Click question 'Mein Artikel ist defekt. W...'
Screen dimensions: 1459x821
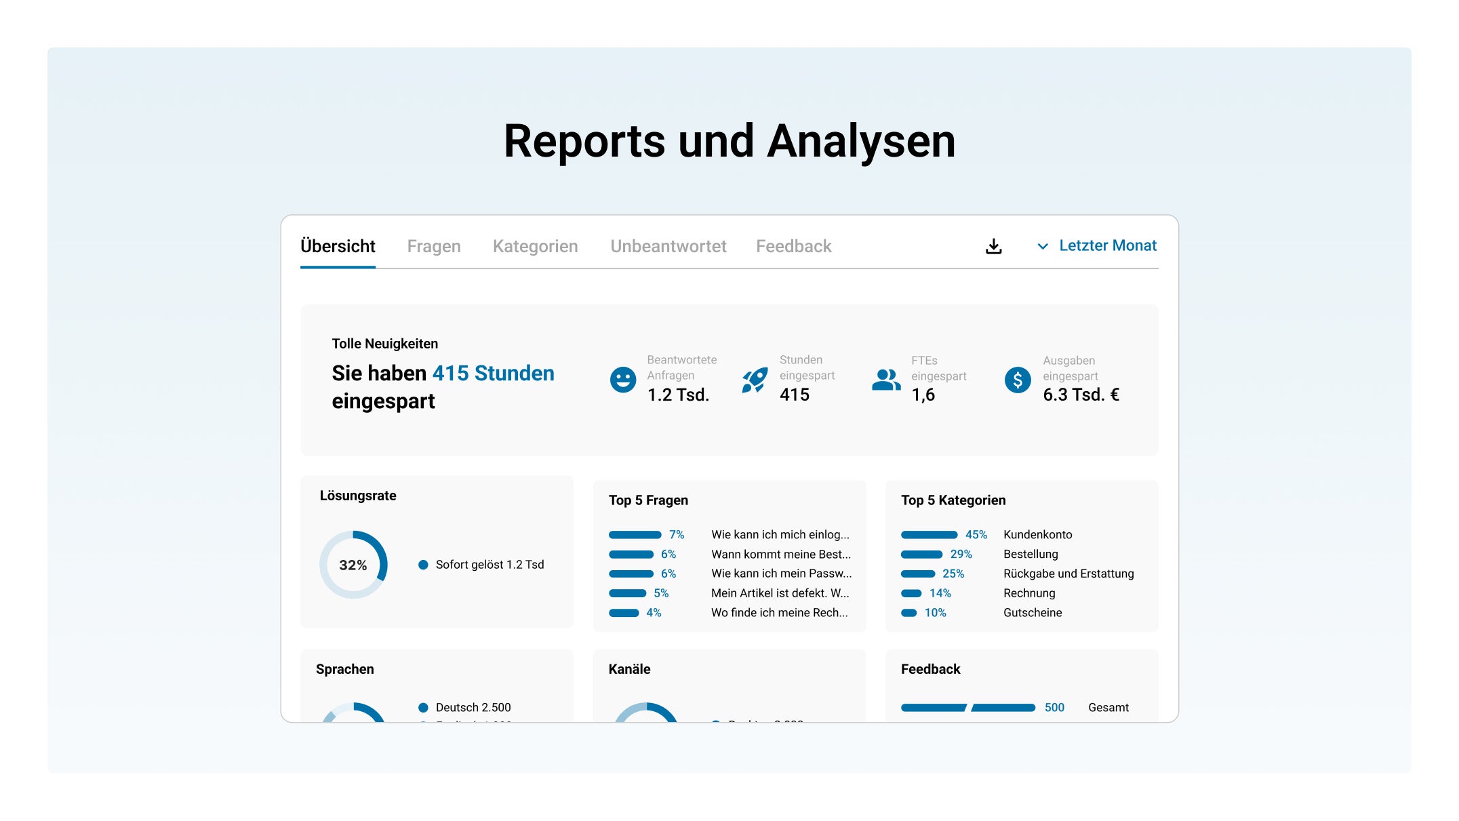(x=780, y=593)
